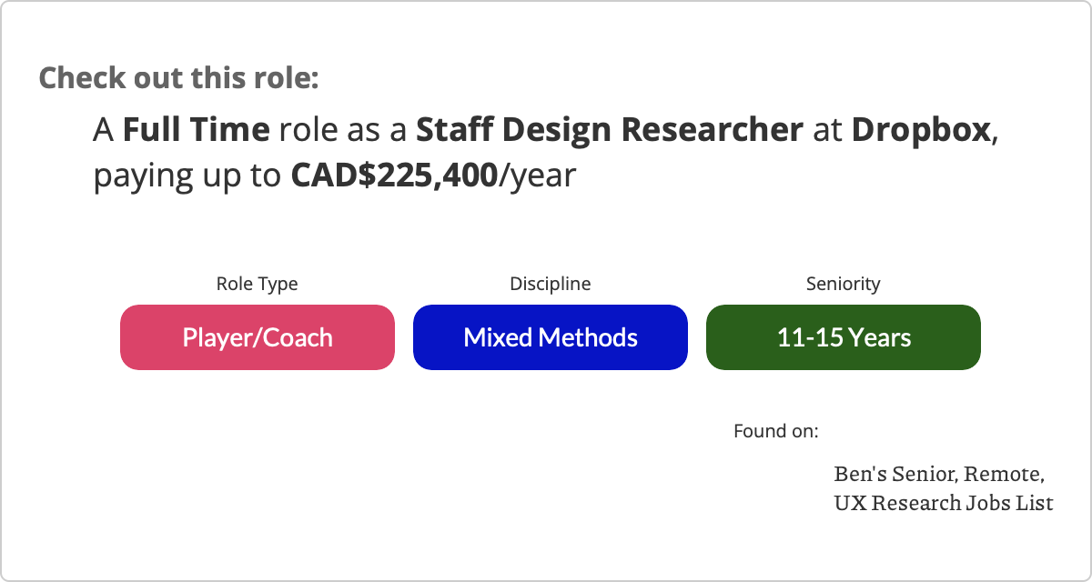This screenshot has width=1092, height=582.
Task: Click the 'UX Research Jobs List' line
Action: [x=943, y=502]
